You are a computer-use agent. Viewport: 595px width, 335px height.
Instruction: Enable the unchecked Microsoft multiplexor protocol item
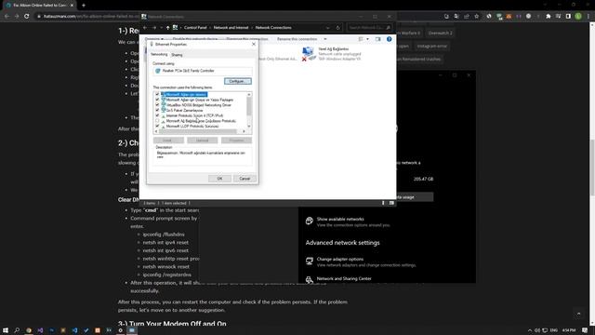point(157,121)
